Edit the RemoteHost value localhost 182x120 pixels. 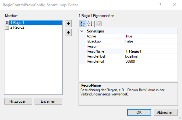pos(151,56)
